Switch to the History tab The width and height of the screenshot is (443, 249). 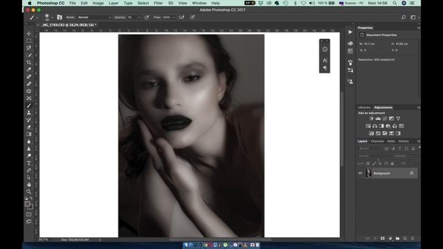[x=404, y=141]
